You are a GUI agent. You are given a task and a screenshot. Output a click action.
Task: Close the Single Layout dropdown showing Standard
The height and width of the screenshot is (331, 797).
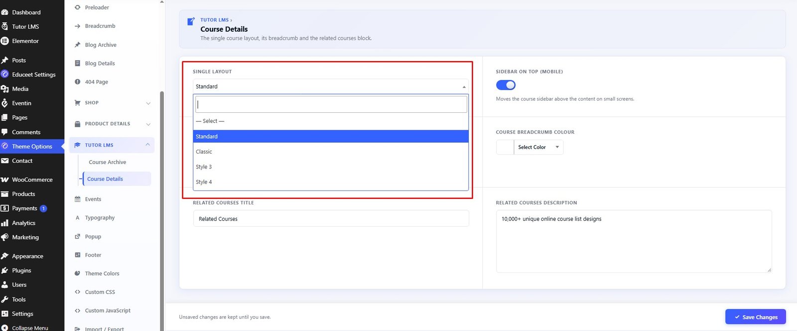331,86
